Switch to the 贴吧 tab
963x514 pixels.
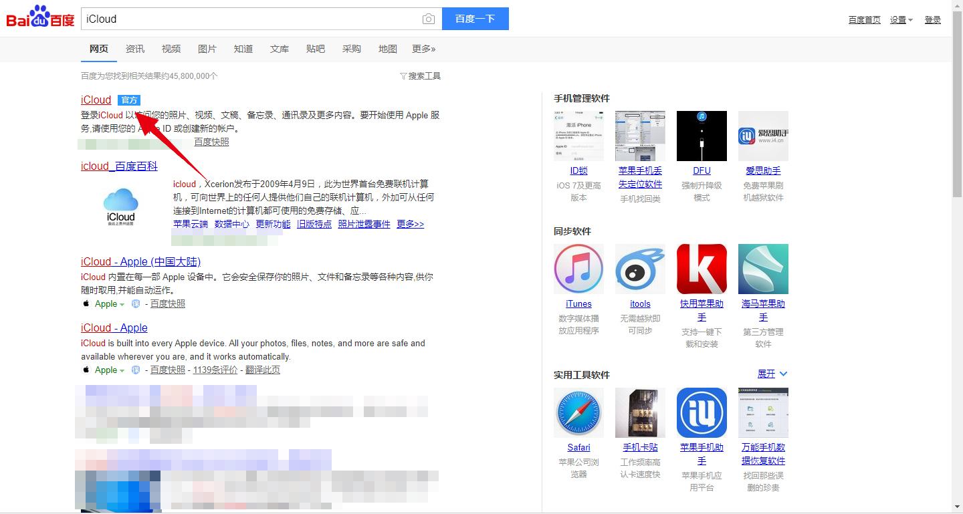pos(316,49)
